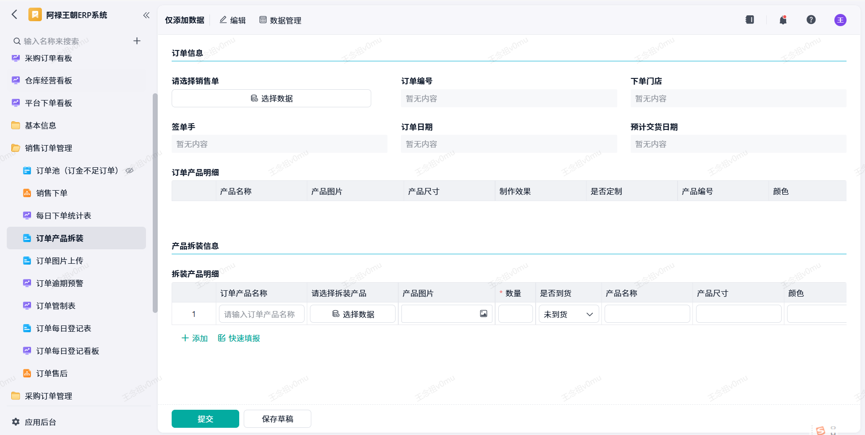Click the 预计交货日期 field
This screenshot has height=435, width=865.
tap(738, 144)
